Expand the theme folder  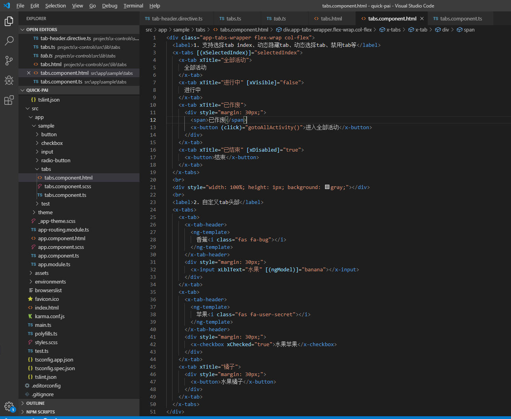click(45, 212)
